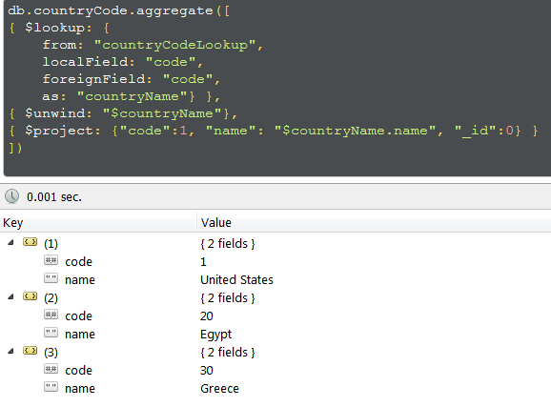Collapse result document (1)
The width and height of the screenshot is (551, 407).
pyautogui.click(x=10, y=242)
